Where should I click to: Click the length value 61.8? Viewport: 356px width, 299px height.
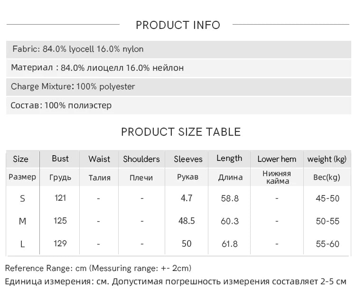point(230,244)
